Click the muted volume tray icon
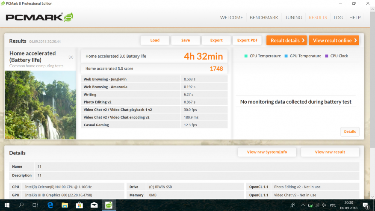Image resolution: width=375 pixels, height=211 pixels. point(324,205)
